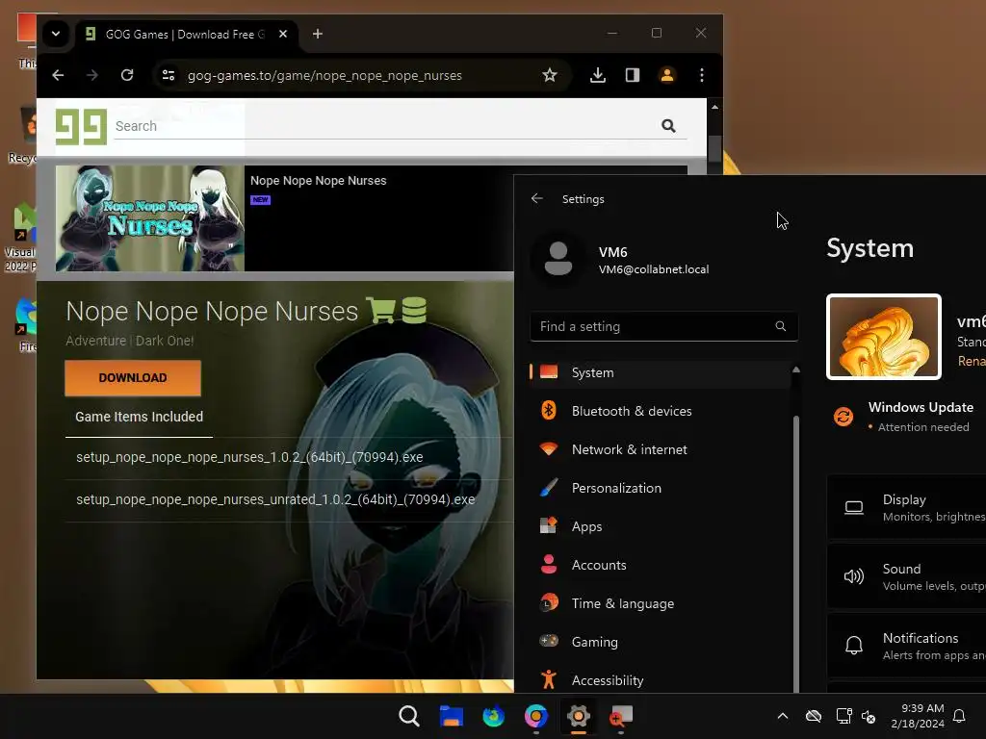This screenshot has width=986, height=739.
Task: Open the clock showing 9:39 AM
Action: click(918, 716)
